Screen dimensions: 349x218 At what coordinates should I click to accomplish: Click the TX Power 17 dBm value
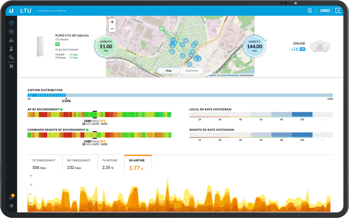tap(73, 58)
